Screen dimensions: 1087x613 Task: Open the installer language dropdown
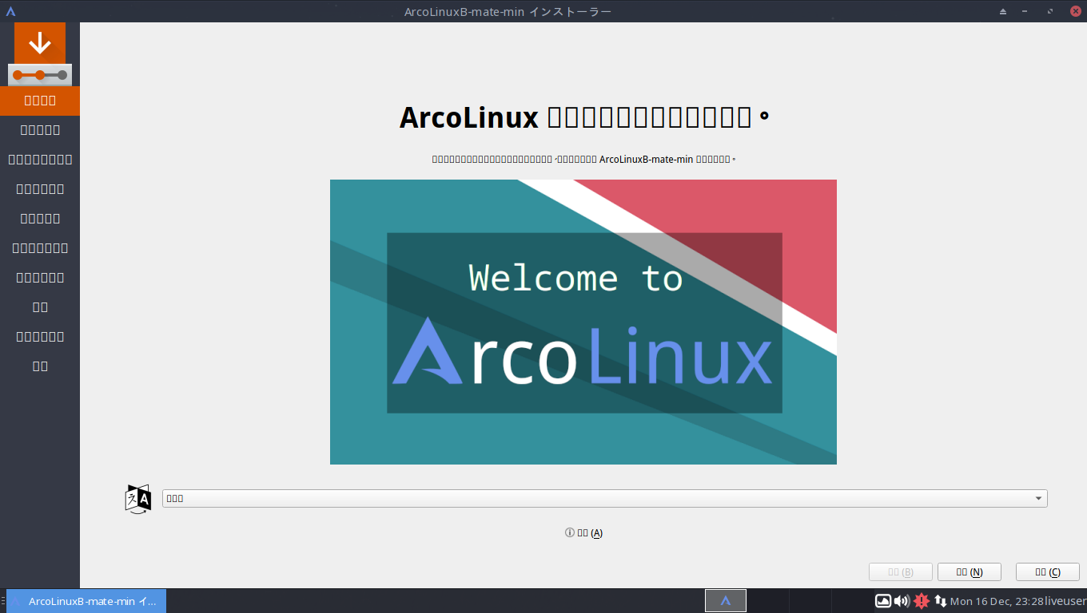(x=604, y=498)
